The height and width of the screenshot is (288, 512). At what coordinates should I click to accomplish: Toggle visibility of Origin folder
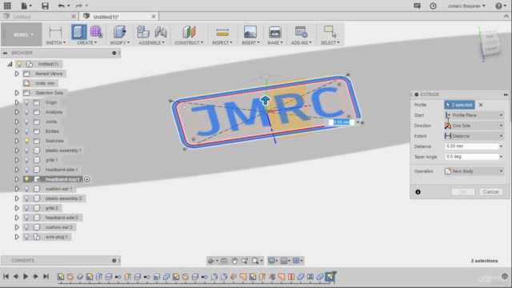click(26, 102)
